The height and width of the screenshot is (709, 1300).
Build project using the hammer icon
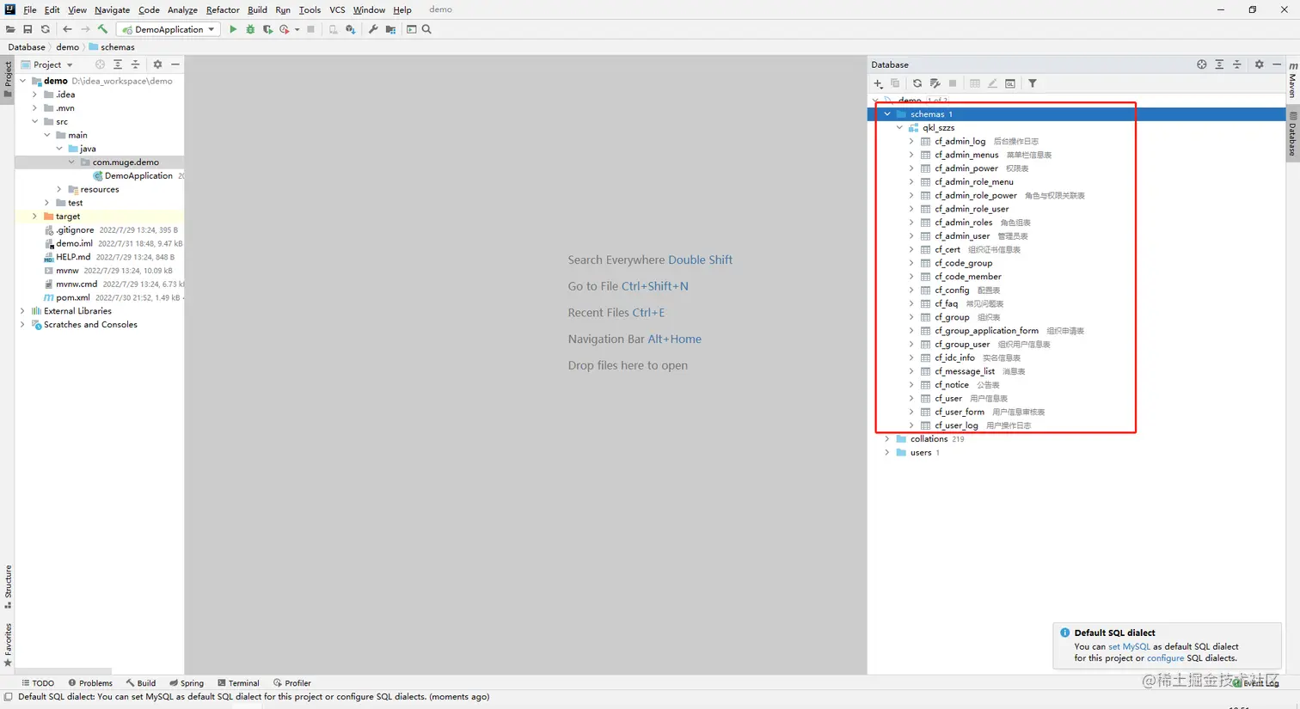point(102,29)
